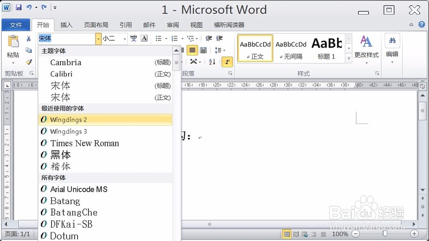The image size is (429, 241).
Task: Click the Undo arrow icon
Action: 29,7
